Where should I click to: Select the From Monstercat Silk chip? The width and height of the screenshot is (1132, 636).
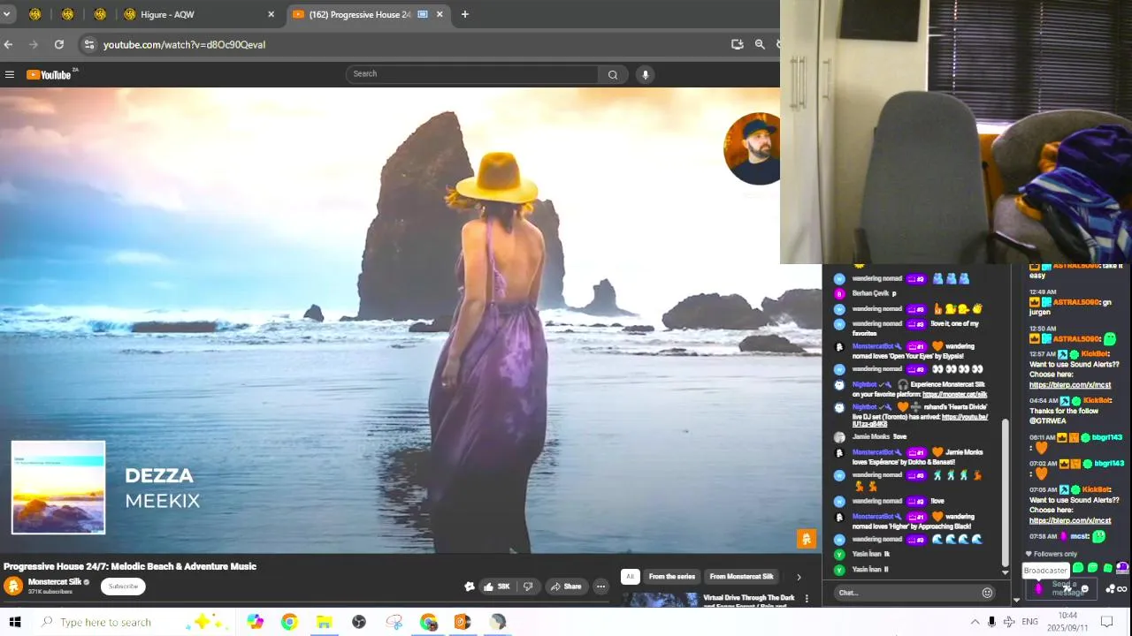coord(741,577)
